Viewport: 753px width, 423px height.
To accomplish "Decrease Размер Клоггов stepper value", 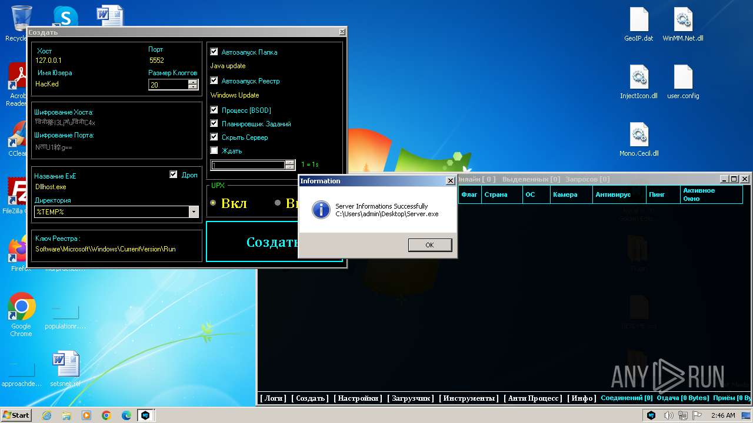I will click(x=192, y=87).
